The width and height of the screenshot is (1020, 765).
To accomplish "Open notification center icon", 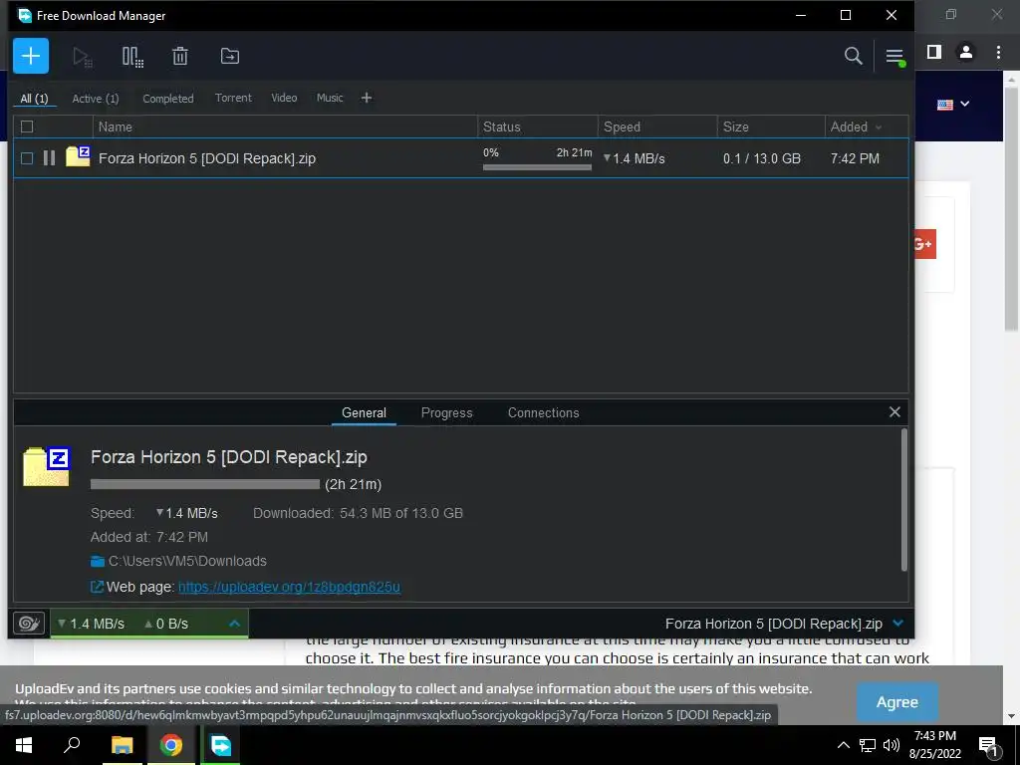I will [x=988, y=746].
